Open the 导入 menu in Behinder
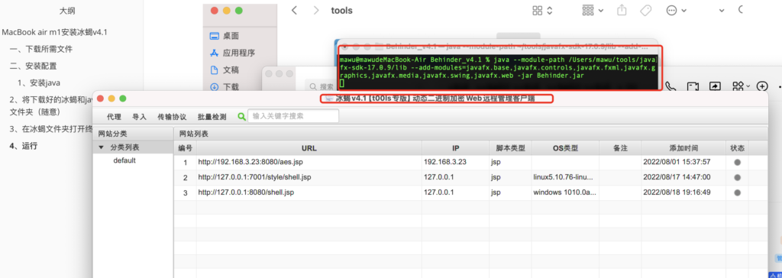 [139, 117]
